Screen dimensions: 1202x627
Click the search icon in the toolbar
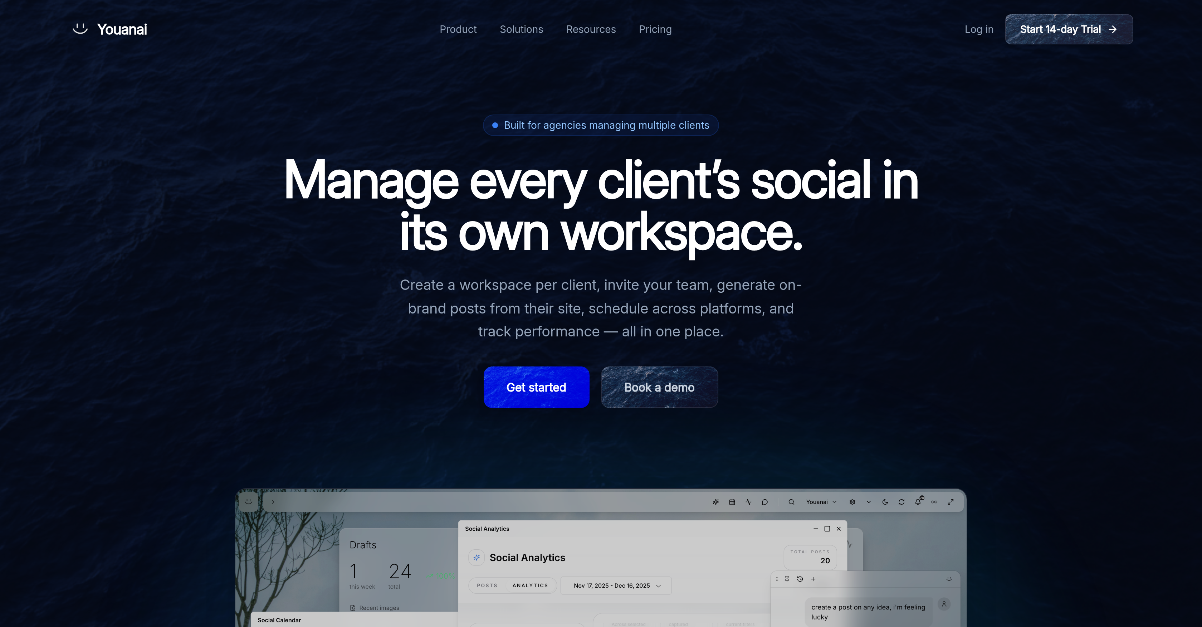[791, 502]
